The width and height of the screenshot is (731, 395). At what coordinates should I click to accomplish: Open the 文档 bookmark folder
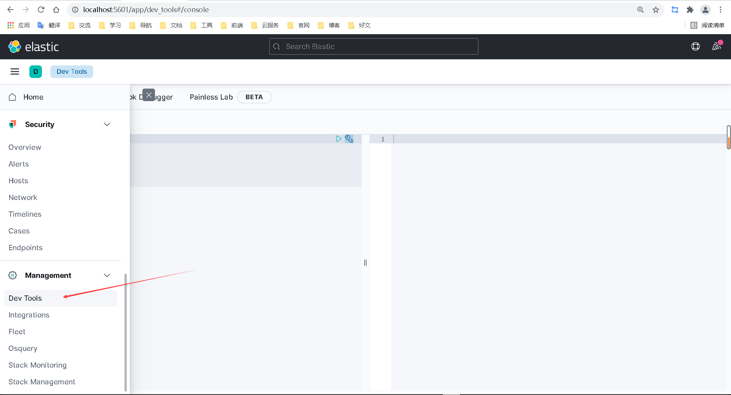(171, 25)
